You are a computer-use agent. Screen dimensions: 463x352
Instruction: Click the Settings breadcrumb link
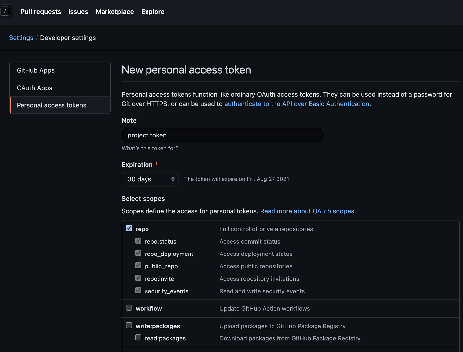[x=21, y=38]
